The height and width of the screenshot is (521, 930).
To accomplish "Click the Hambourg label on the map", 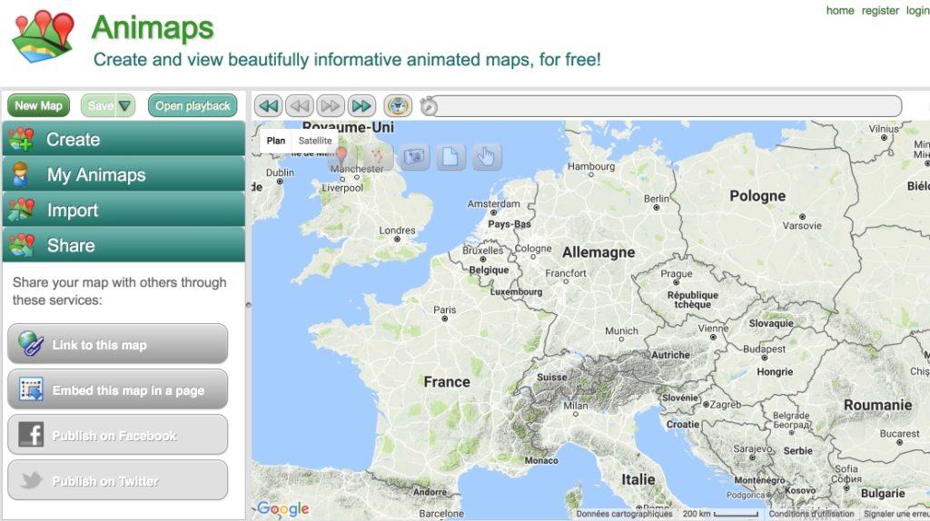I will 591,166.
